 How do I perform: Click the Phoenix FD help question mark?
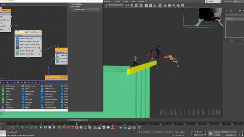tap(140, 127)
